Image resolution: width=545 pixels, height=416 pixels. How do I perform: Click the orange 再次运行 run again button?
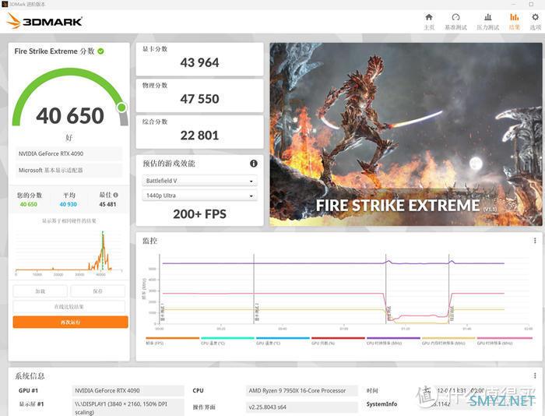coord(71,322)
